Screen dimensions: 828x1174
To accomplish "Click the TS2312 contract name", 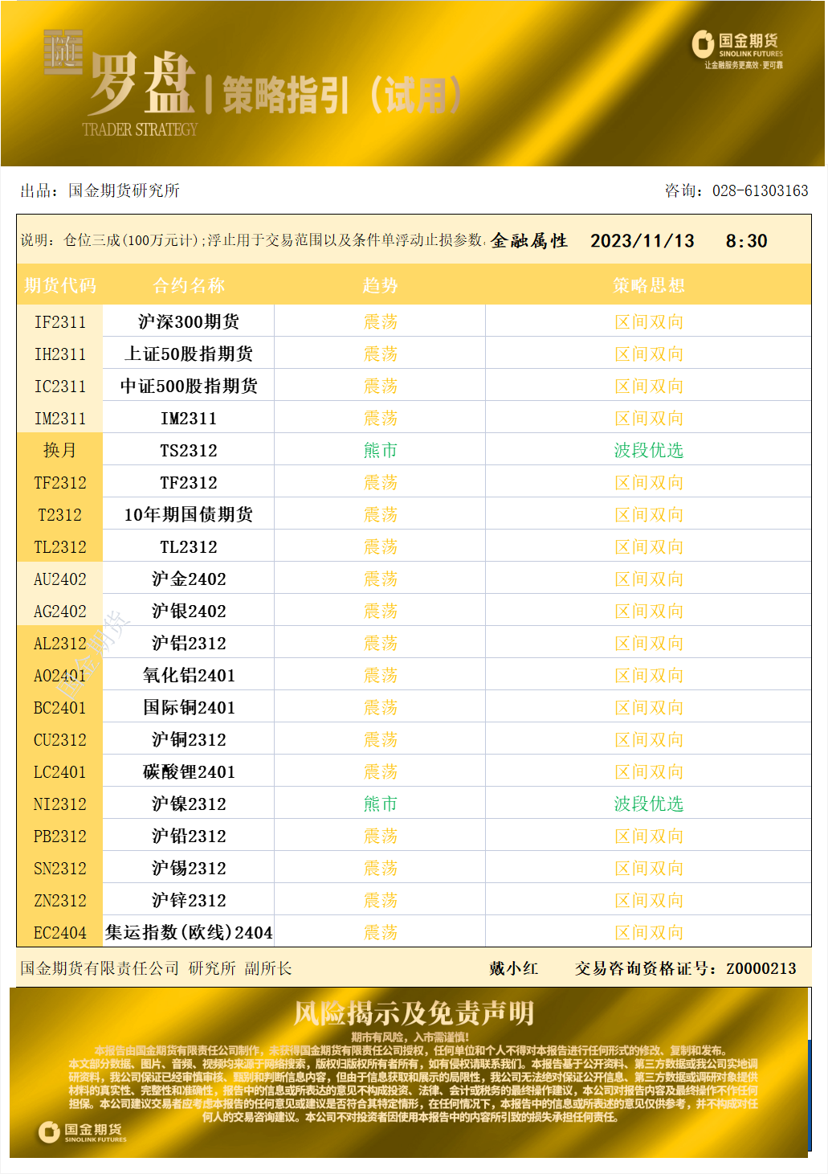I will coord(189,450).
